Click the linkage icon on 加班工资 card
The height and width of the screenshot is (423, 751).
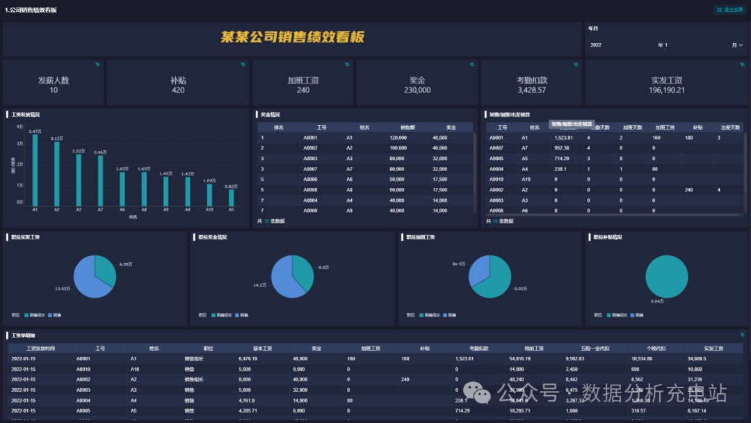click(x=347, y=65)
